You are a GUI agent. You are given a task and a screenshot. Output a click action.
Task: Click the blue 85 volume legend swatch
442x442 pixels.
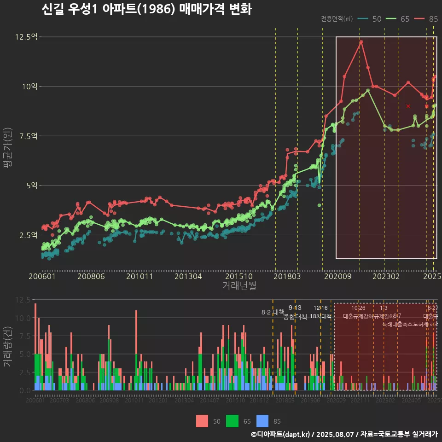262,421
